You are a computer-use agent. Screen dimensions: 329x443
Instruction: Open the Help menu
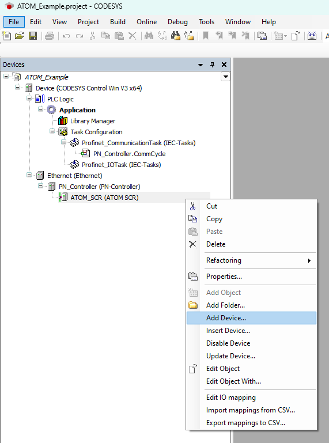click(x=269, y=22)
